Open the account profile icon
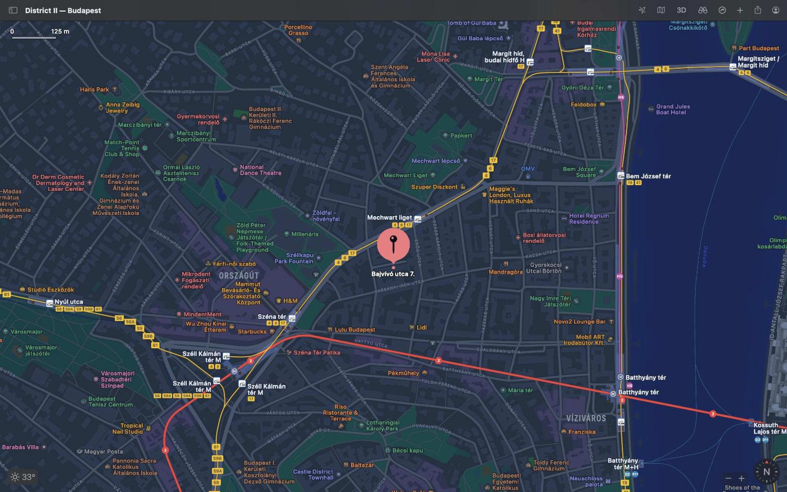 [x=776, y=10]
